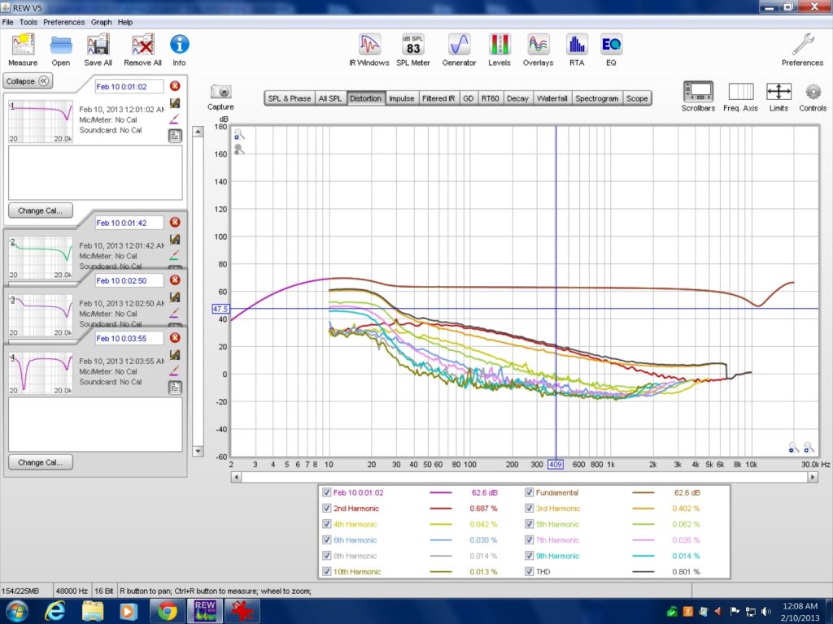This screenshot has height=624, width=833.
Task: Open Internet Explorer from taskbar
Action: pos(55,611)
